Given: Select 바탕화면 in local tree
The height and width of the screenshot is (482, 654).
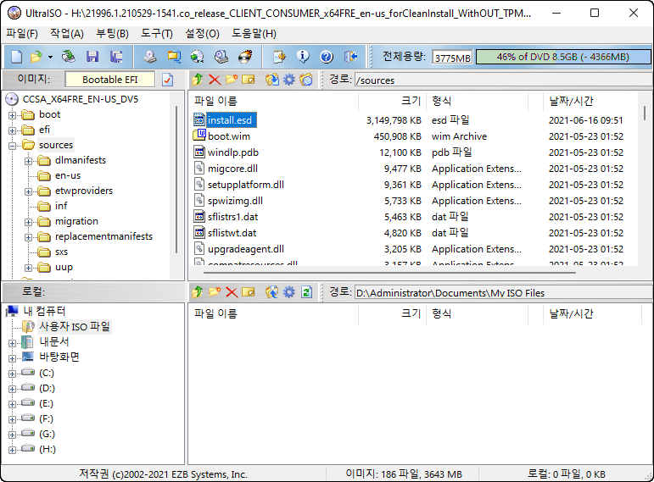Looking at the screenshot, I should (59, 357).
